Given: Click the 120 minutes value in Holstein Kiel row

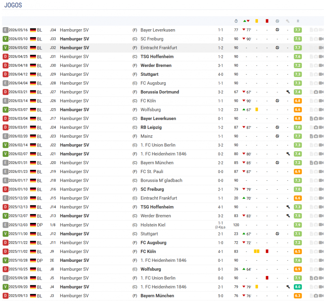Looking at the screenshot, I should pyautogui.click(x=236, y=225).
